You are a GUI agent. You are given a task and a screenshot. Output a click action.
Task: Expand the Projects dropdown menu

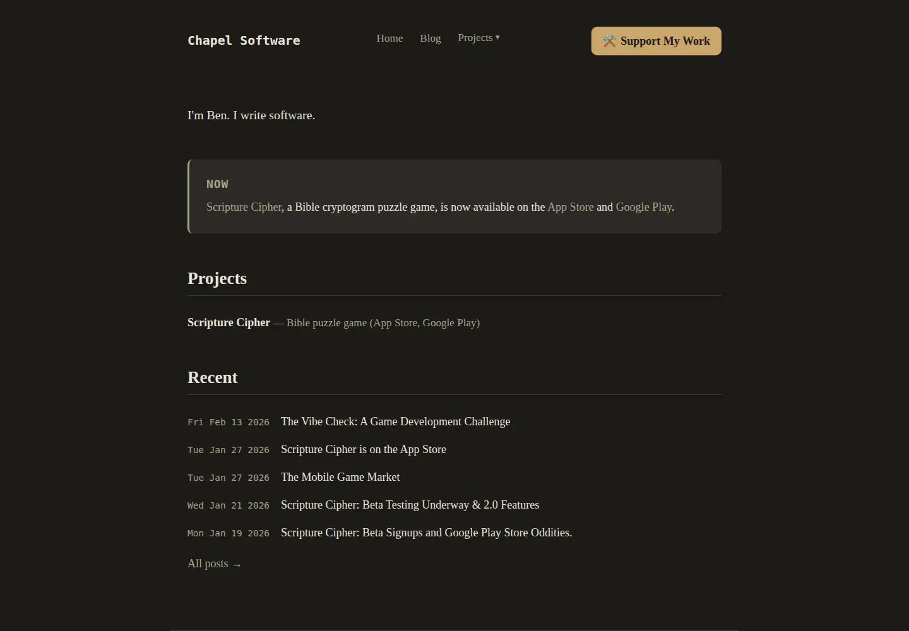pos(478,38)
